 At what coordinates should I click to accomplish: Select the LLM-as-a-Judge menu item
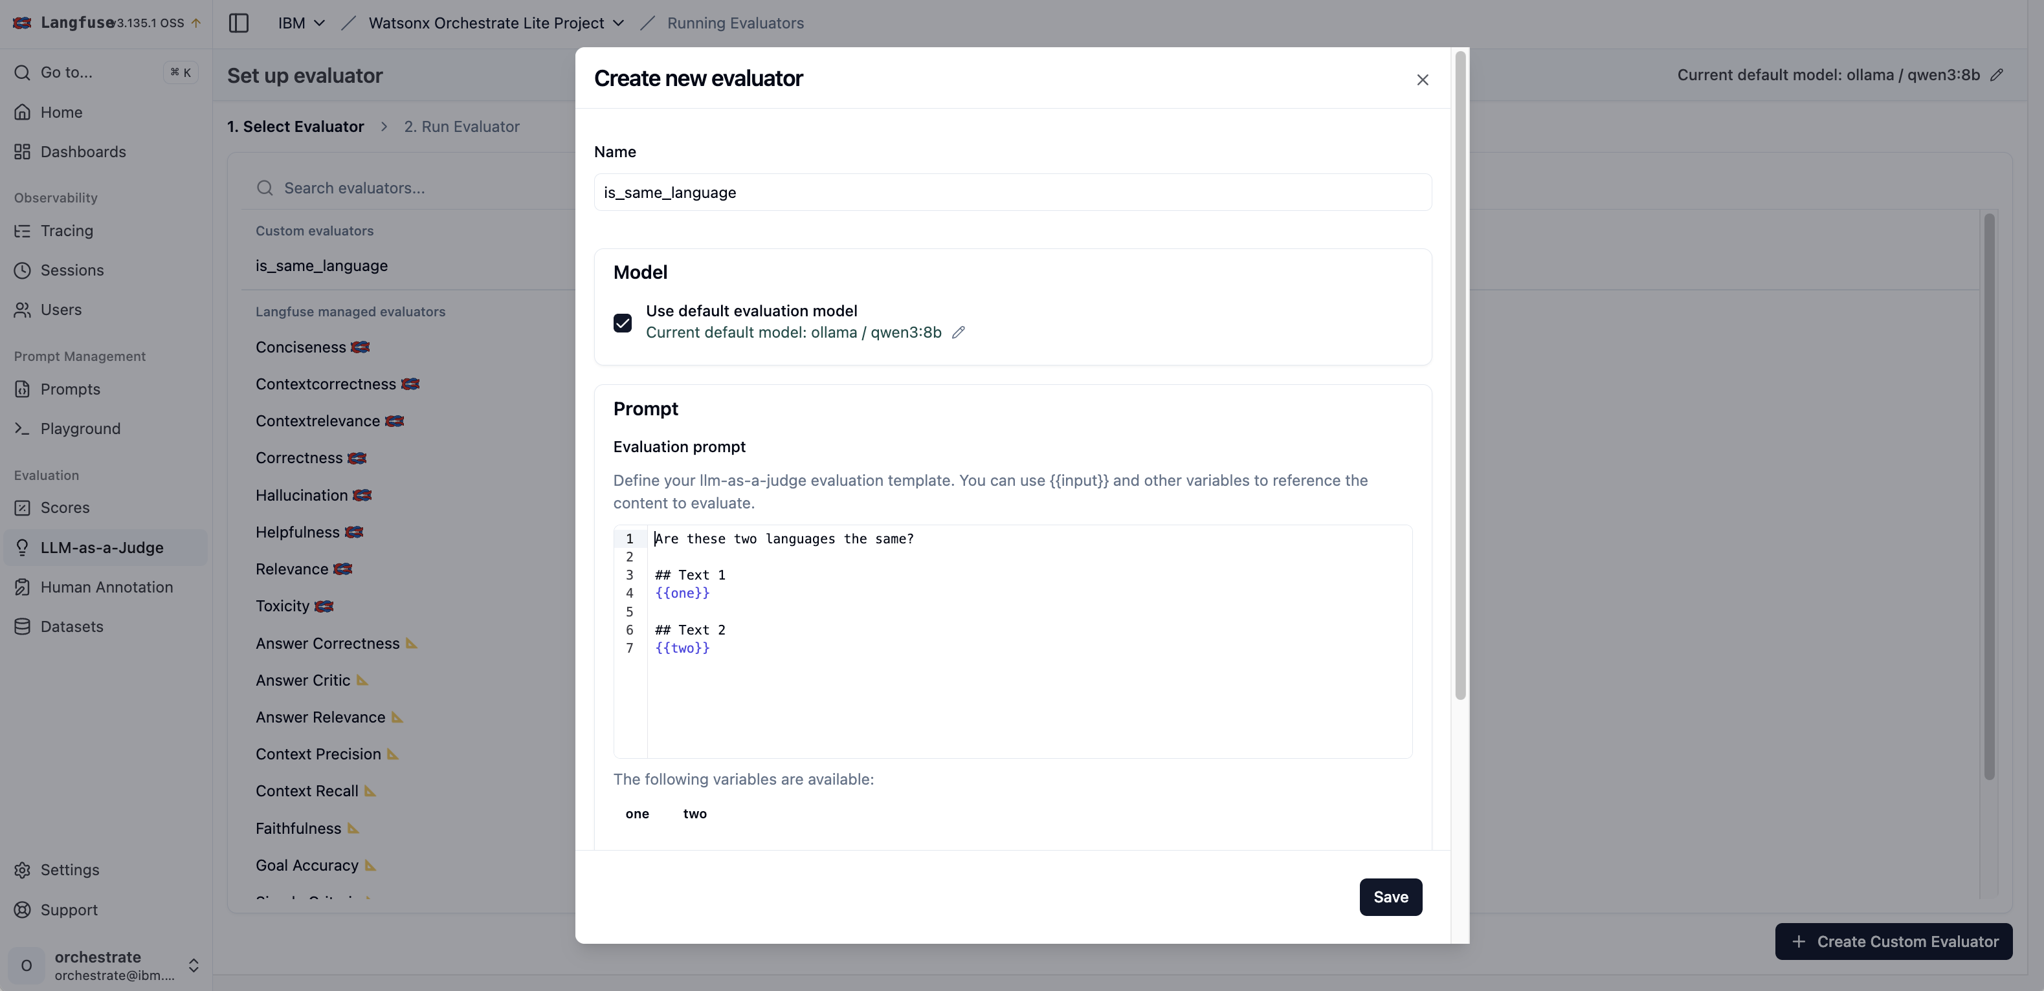coord(102,547)
